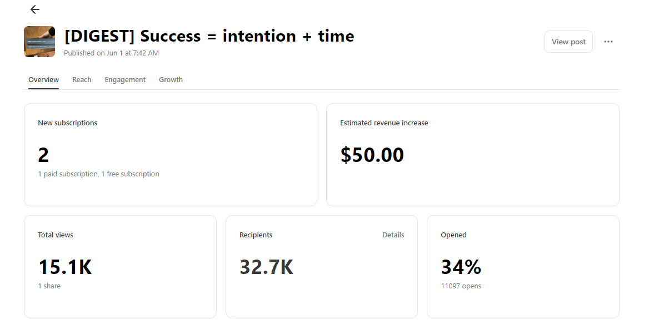Click the back arrow icon

(x=35, y=9)
